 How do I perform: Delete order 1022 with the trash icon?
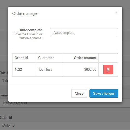click(x=108, y=70)
